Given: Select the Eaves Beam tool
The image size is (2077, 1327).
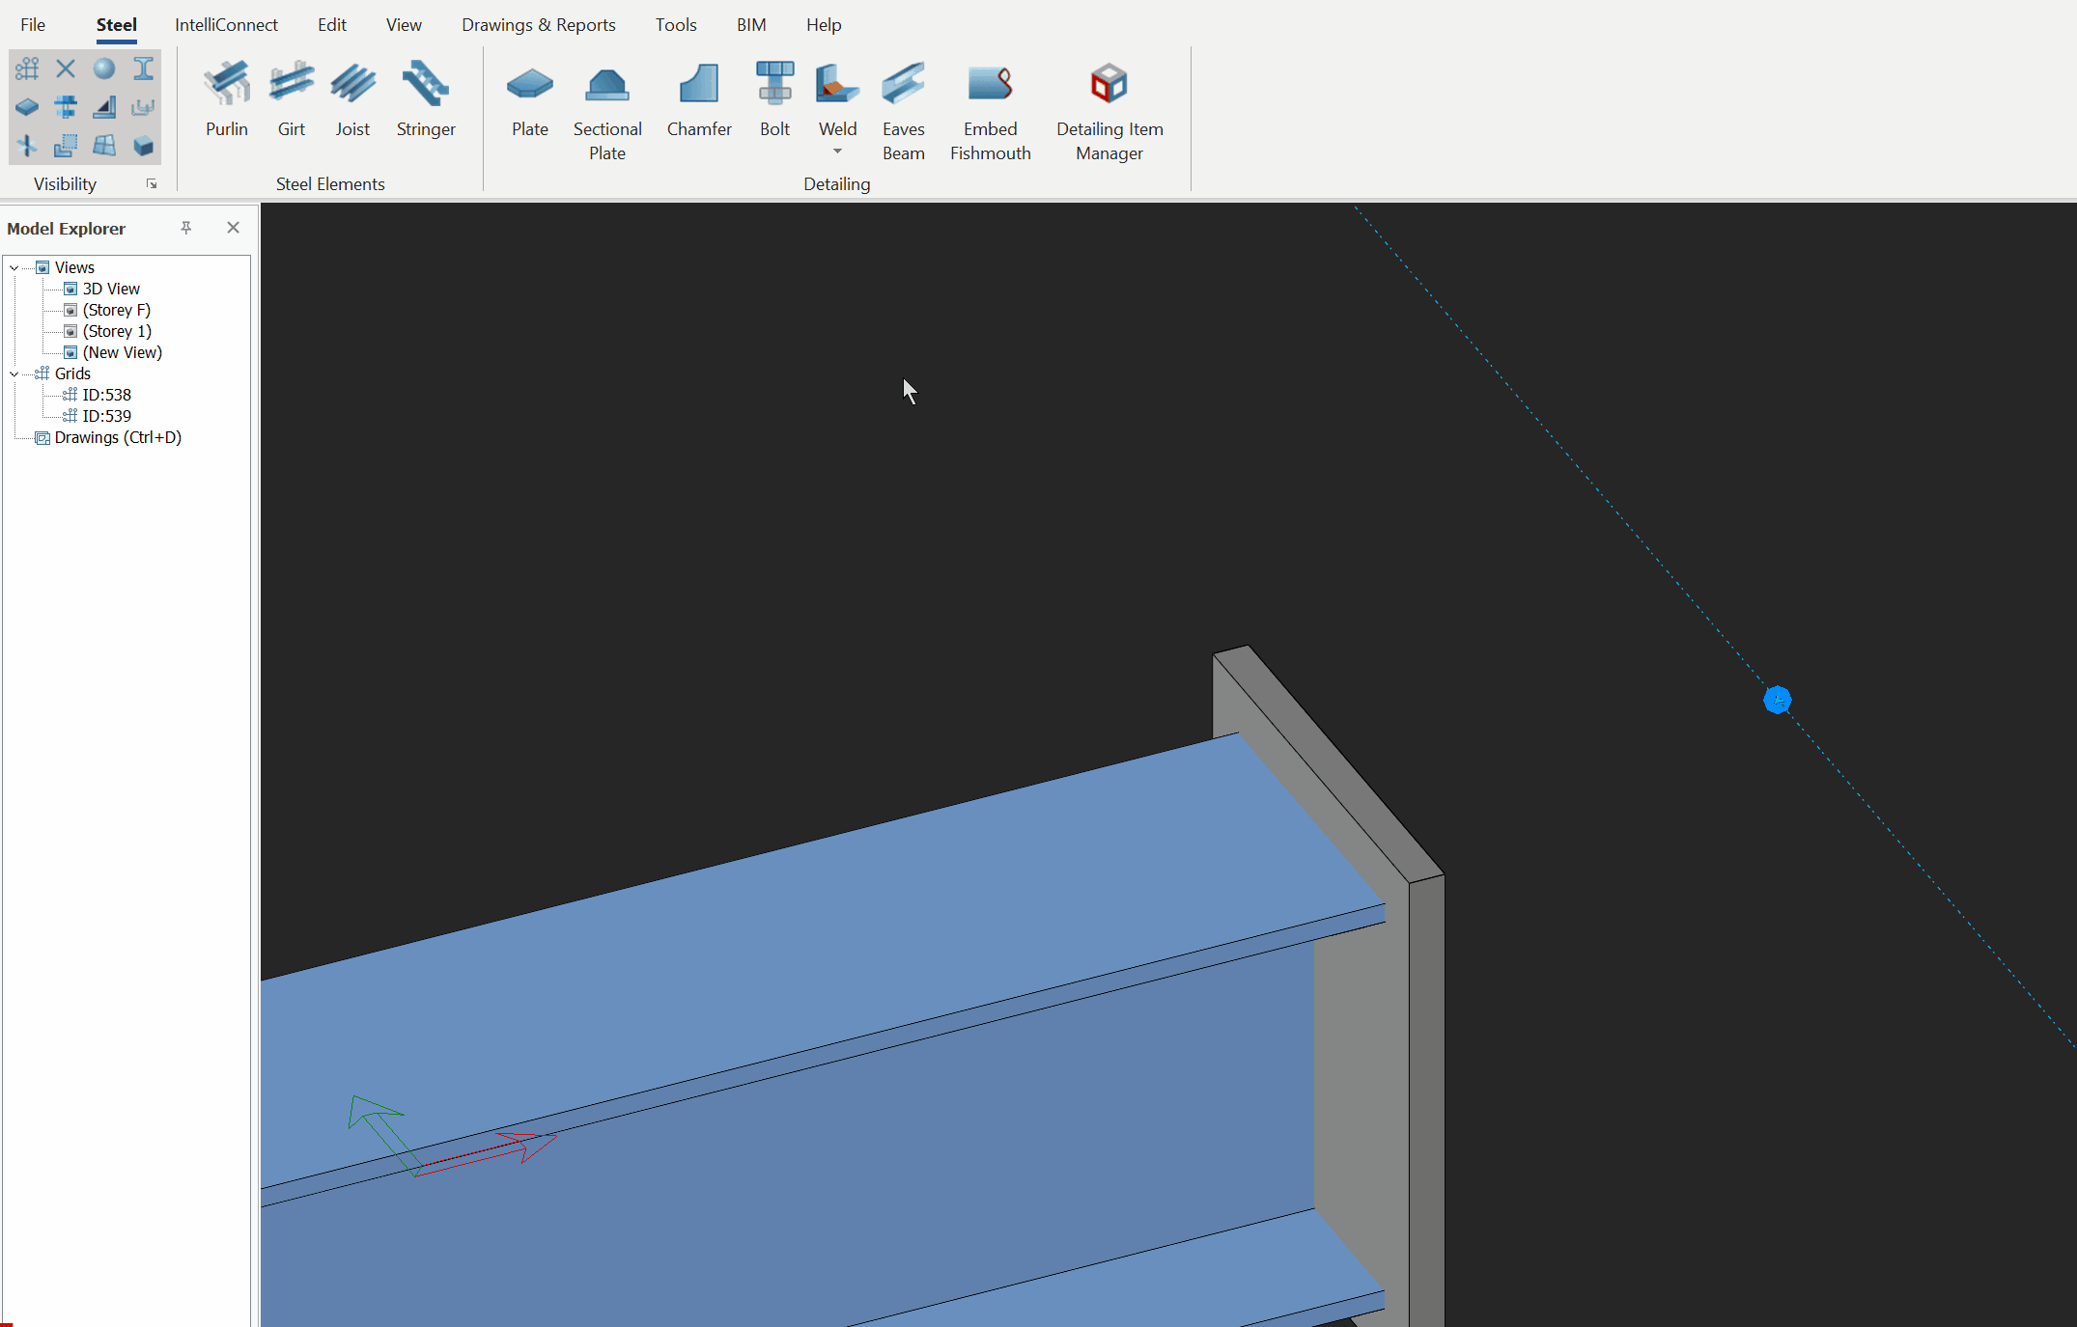Looking at the screenshot, I should tap(903, 111).
